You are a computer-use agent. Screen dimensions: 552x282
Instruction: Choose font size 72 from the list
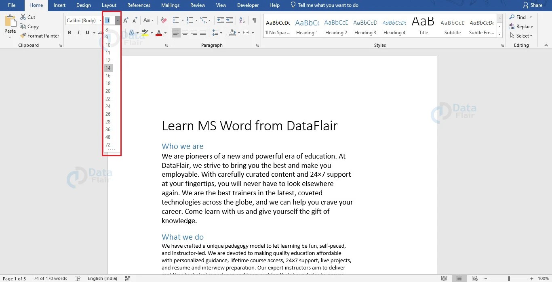coord(109,145)
